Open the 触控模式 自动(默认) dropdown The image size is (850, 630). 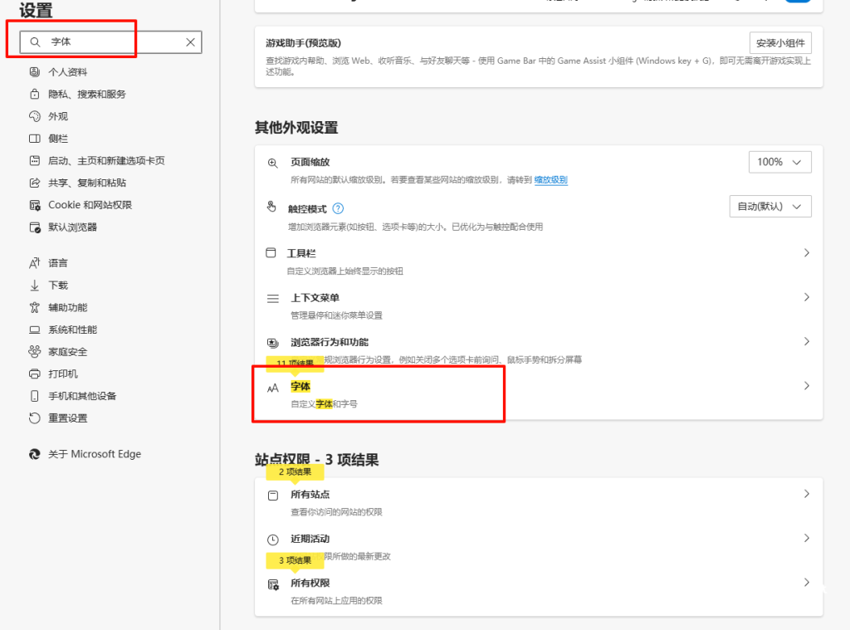[x=769, y=206]
